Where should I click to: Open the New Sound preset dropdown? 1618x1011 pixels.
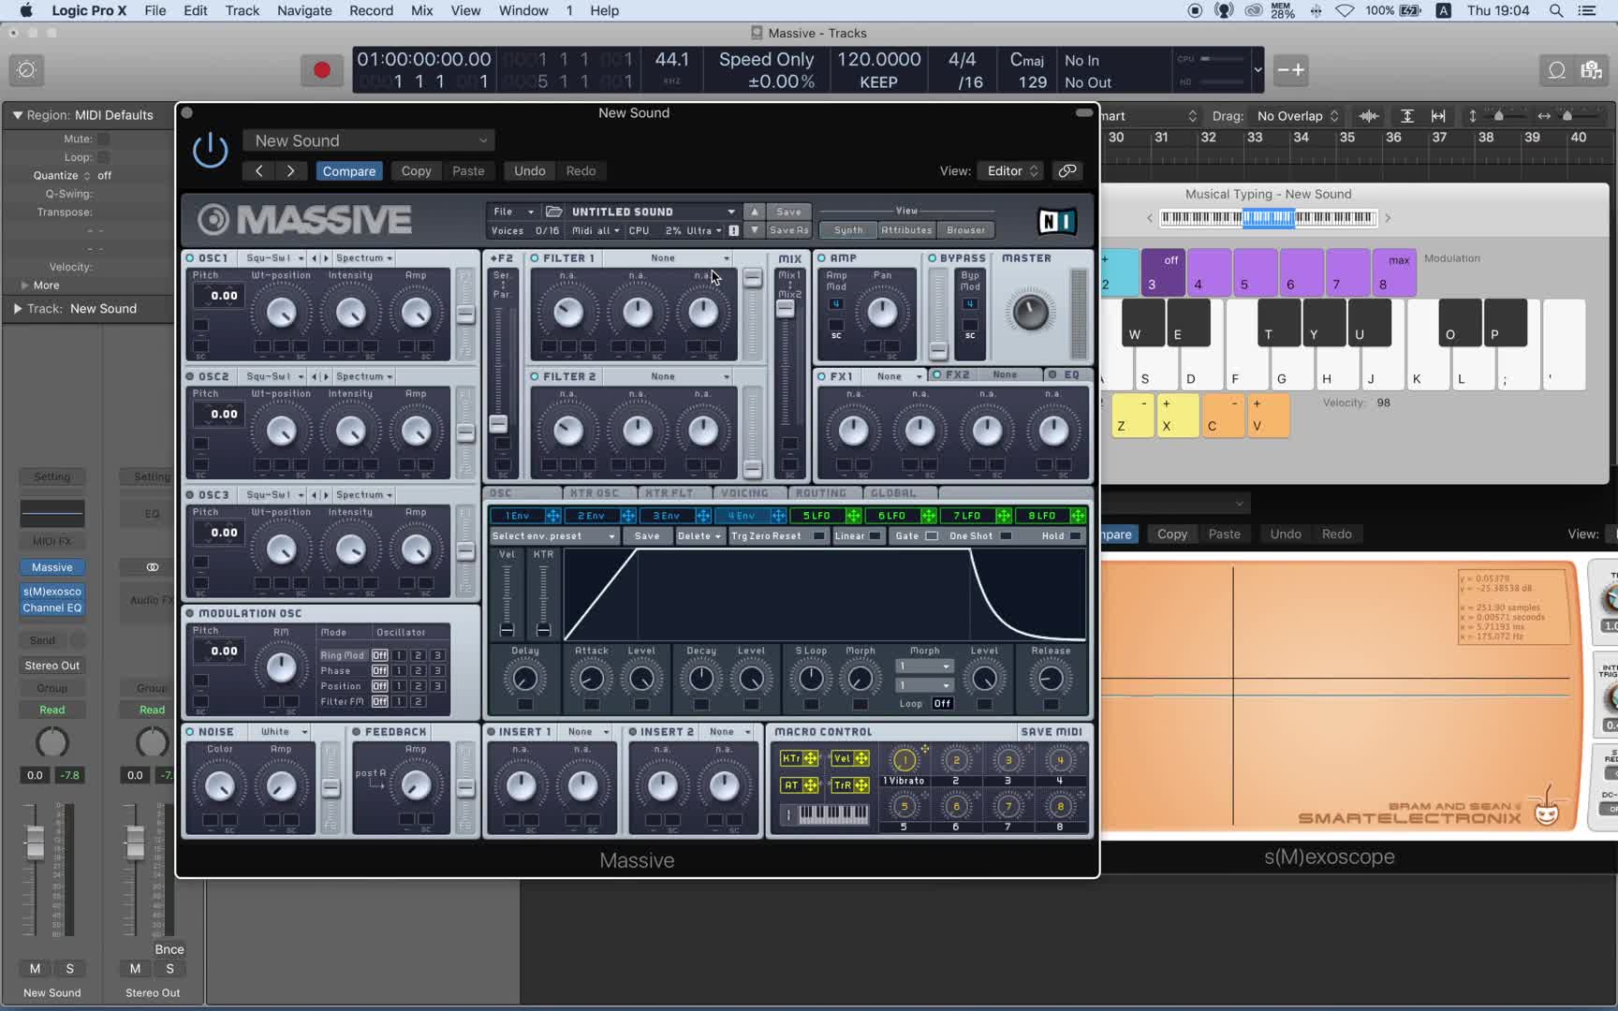tap(369, 140)
